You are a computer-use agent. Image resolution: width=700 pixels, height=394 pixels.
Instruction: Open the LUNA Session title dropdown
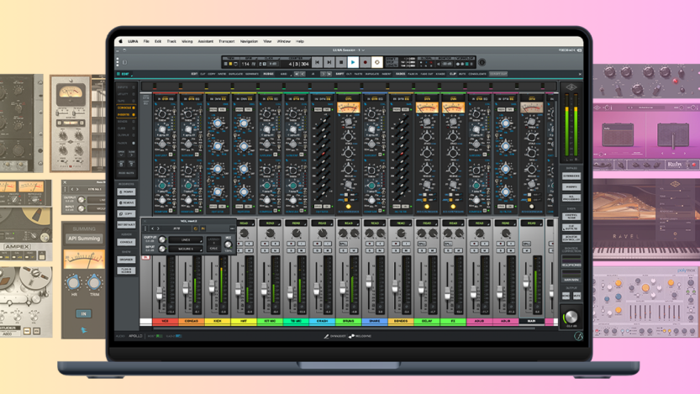click(x=349, y=50)
